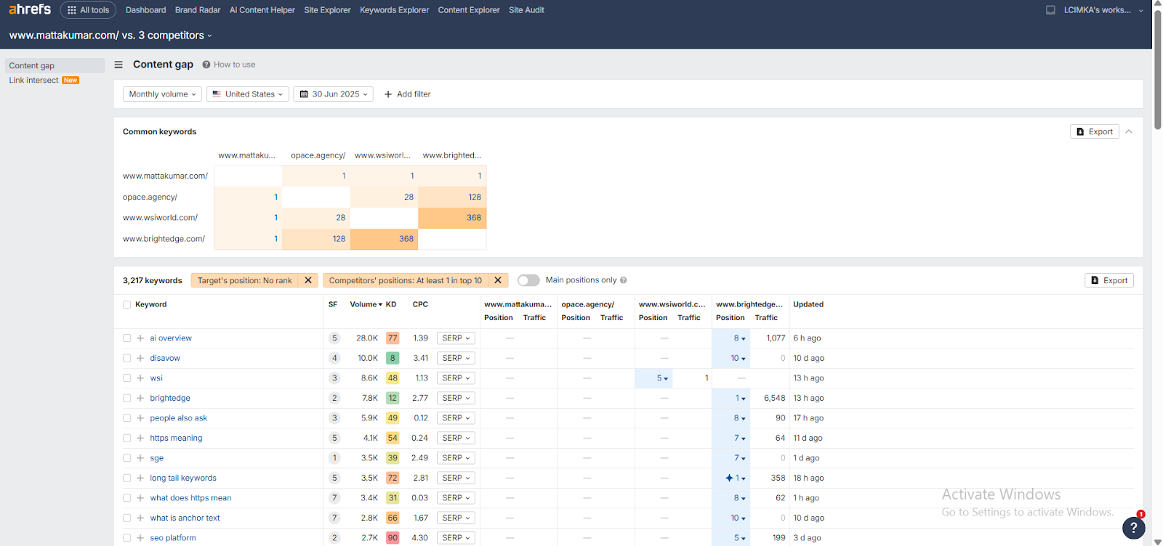Screen dimensions: 1163x546
Task: Expand the wsi keyword plus icon
Action: pyautogui.click(x=140, y=378)
